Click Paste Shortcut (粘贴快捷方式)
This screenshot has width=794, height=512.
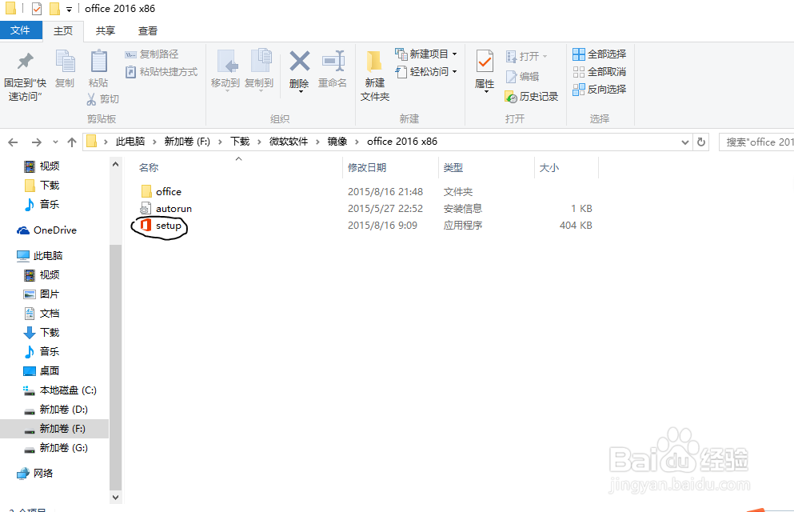pos(161,72)
